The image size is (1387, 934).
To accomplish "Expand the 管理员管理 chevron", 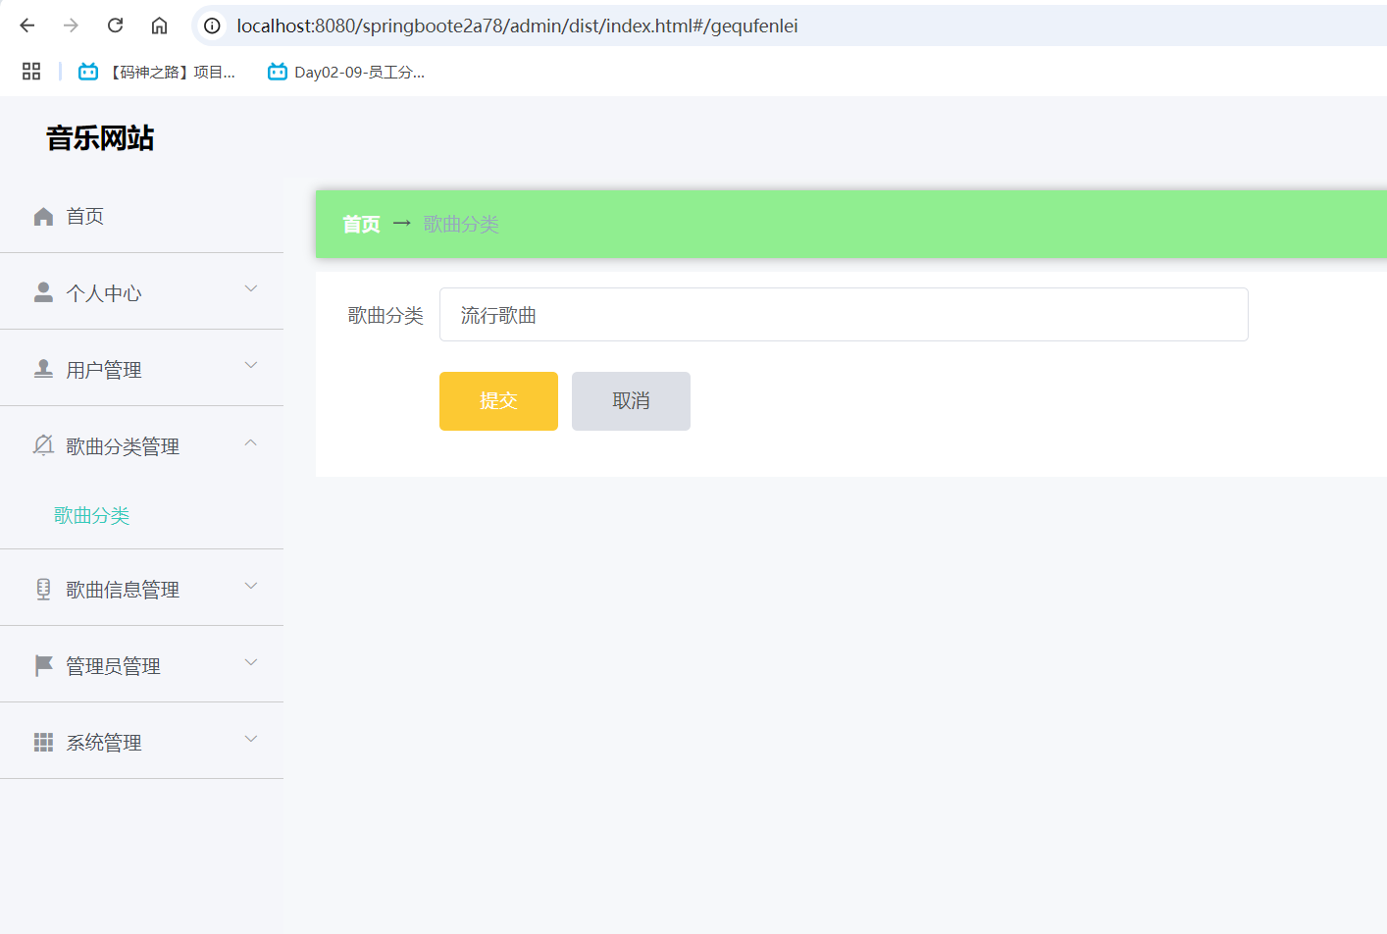I will [x=251, y=662].
